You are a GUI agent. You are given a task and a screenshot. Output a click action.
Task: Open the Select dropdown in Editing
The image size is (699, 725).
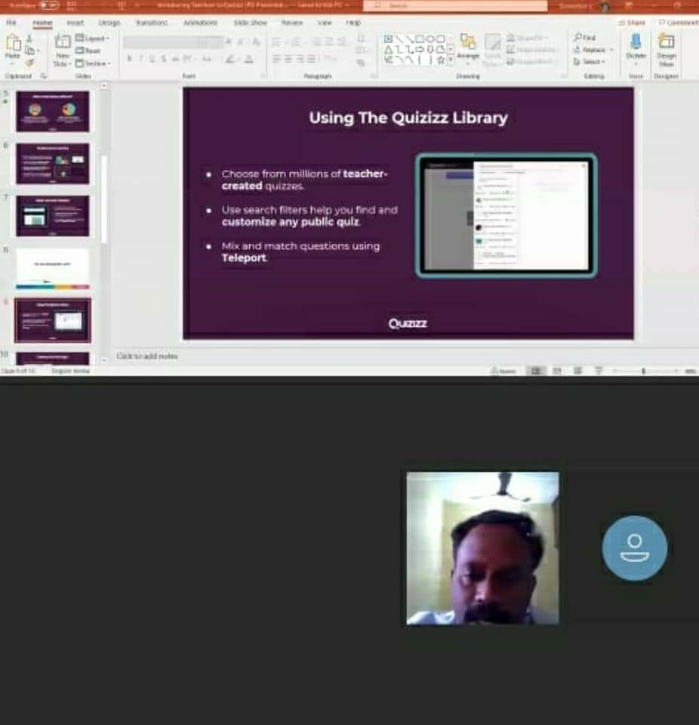click(x=589, y=61)
